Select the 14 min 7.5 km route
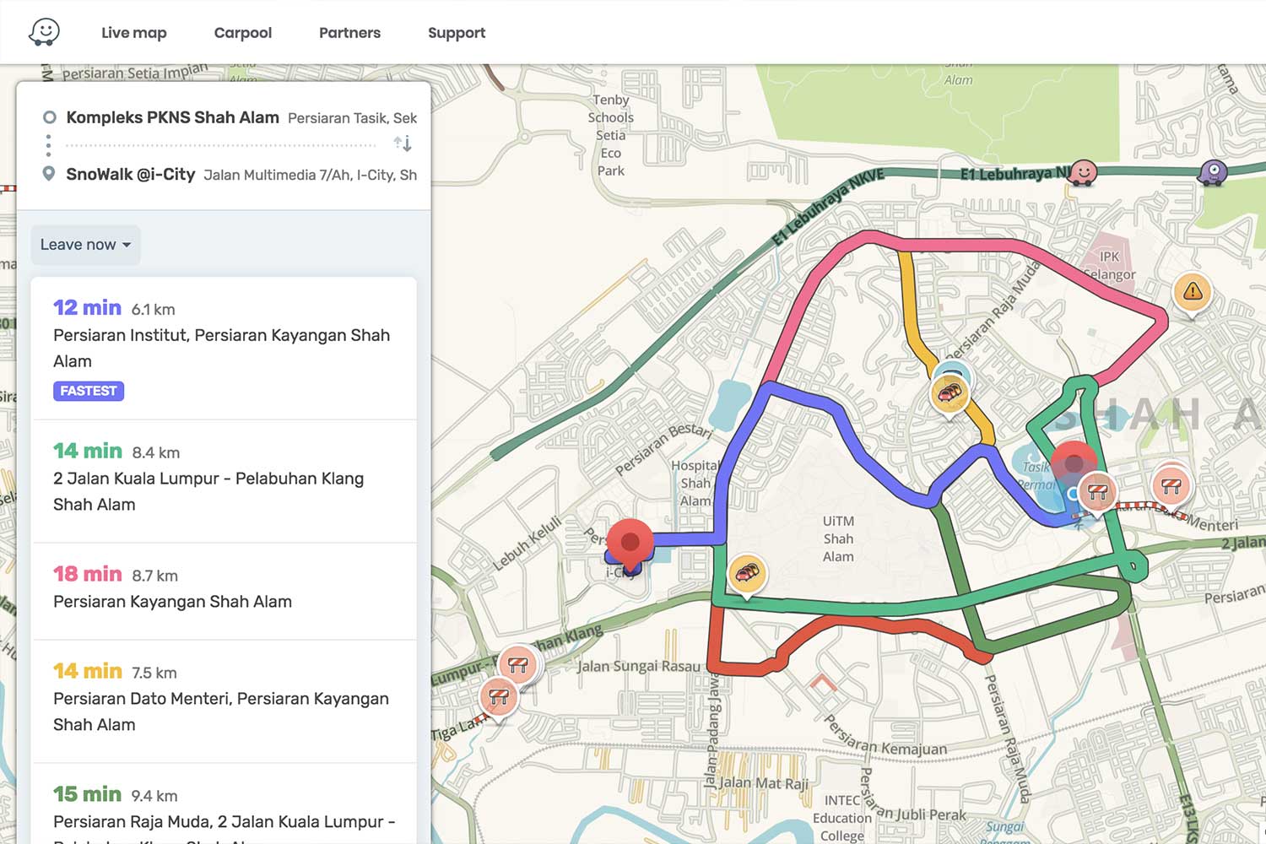The height and width of the screenshot is (844, 1266). click(225, 701)
